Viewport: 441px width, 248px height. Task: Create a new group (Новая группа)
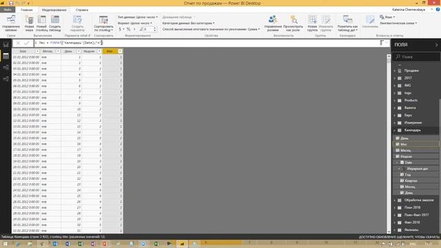[x=312, y=23]
